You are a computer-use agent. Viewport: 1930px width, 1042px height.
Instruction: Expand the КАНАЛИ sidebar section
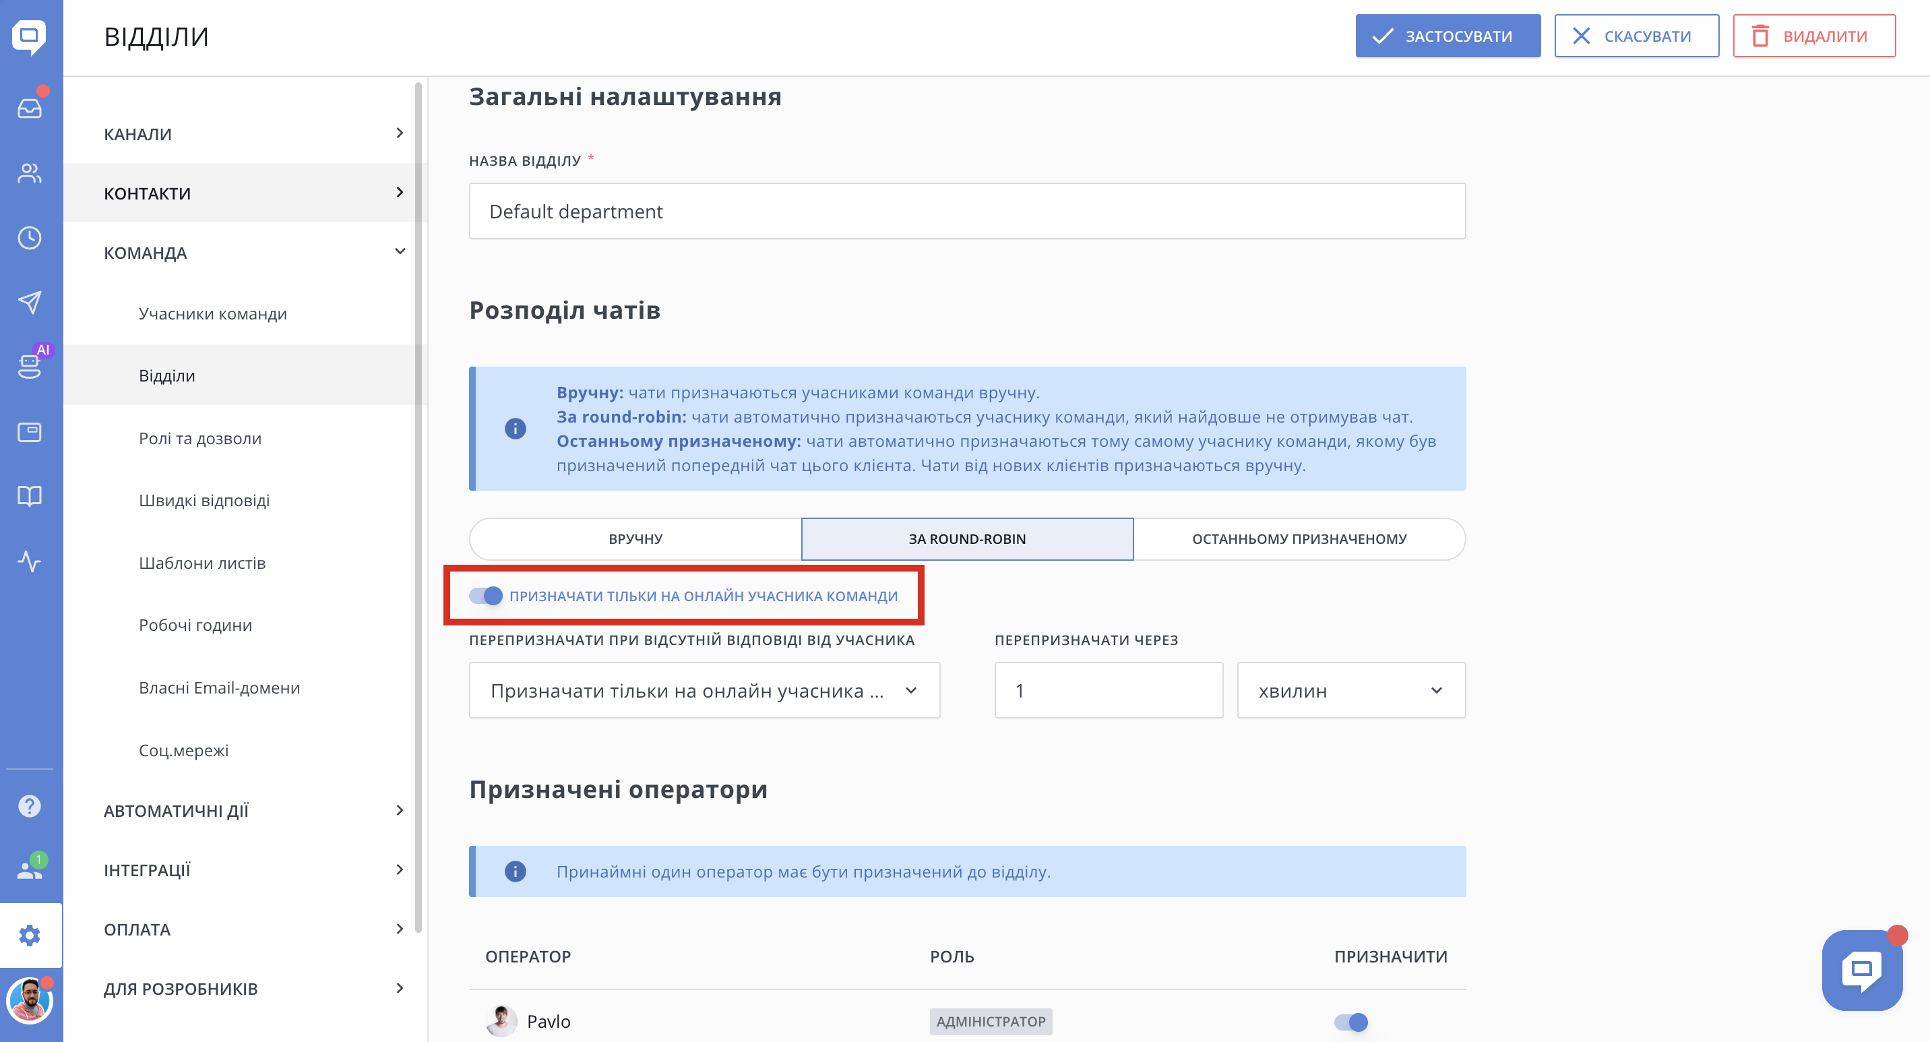point(254,134)
